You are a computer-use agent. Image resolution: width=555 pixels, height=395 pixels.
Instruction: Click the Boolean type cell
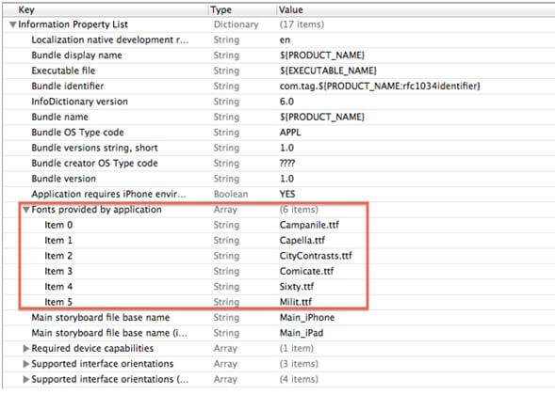pos(231,195)
